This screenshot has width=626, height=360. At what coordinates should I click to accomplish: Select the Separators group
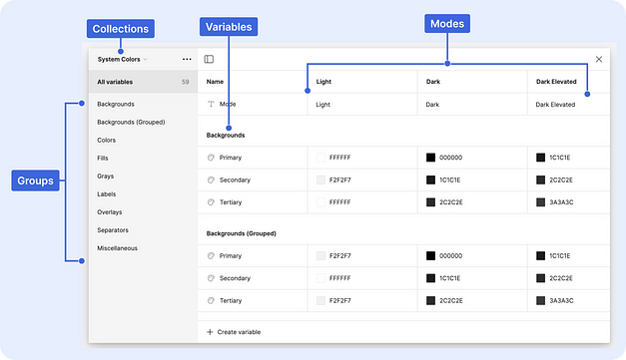(x=113, y=230)
